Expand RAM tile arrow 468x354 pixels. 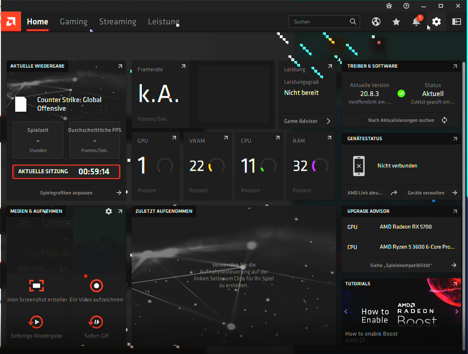[329, 138]
